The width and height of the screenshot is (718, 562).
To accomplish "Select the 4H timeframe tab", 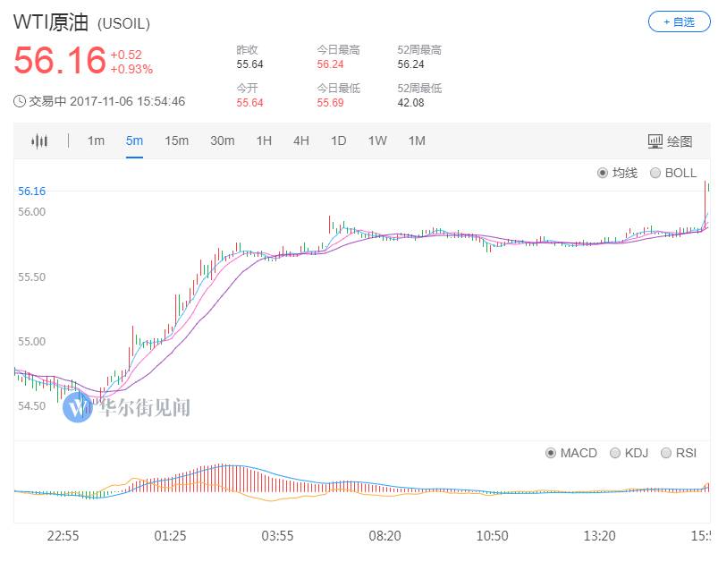I will (301, 140).
